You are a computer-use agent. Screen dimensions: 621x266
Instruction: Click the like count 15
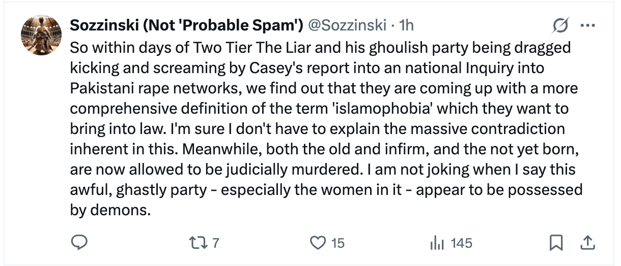pos(338,243)
